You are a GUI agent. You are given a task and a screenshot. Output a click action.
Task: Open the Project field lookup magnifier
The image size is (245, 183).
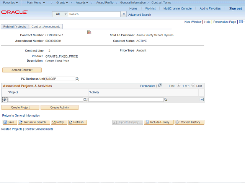point(85,100)
